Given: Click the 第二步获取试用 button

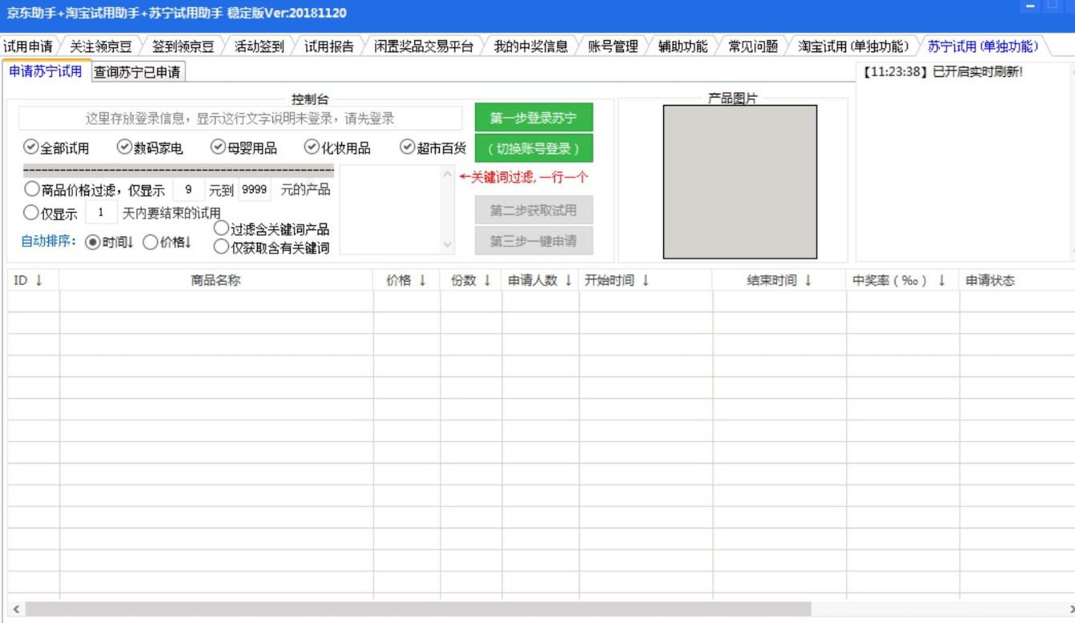Looking at the screenshot, I should tap(533, 211).
